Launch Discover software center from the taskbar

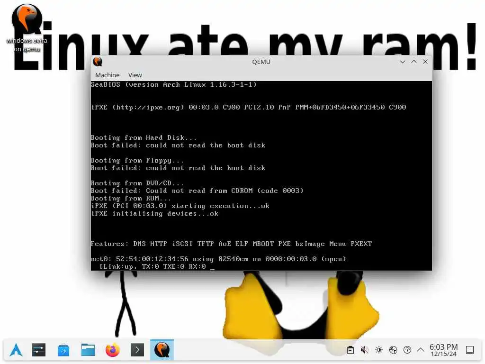click(x=63, y=350)
